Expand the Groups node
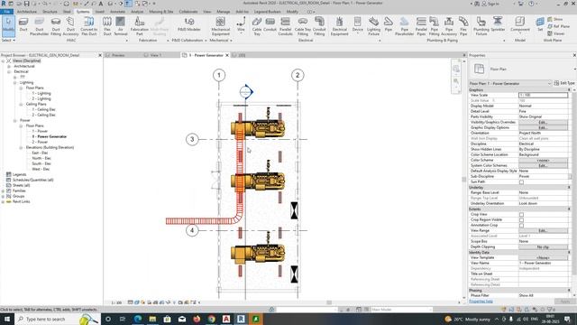Screen dimensions: 577x325 pos(4,197)
